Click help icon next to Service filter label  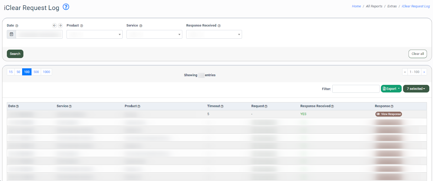click(141, 26)
